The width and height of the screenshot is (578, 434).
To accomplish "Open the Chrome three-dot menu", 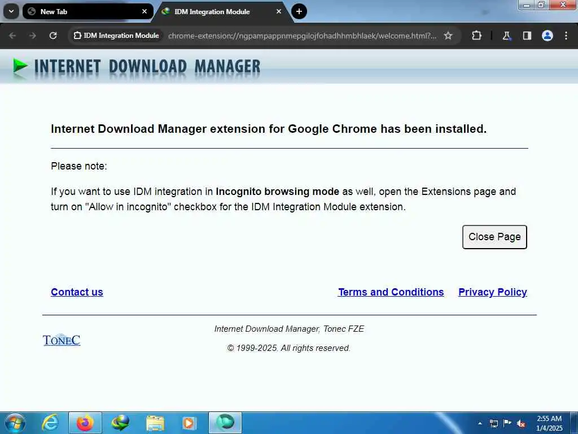I will click(566, 36).
